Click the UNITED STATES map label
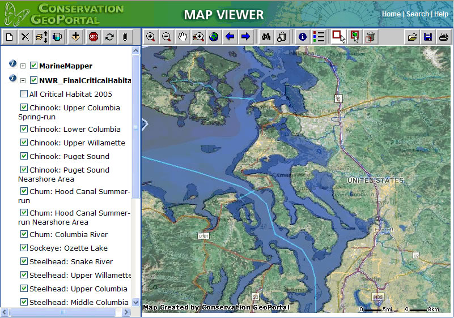The width and height of the screenshot is (454, 318). click(x=375, y=181)
